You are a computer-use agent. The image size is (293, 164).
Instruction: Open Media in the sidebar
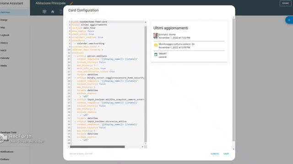coord(15,66)
